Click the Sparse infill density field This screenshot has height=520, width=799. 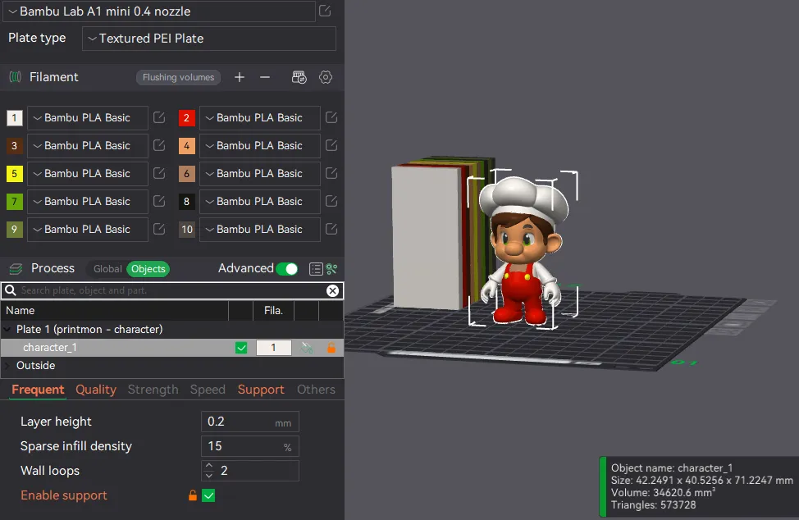249,446
